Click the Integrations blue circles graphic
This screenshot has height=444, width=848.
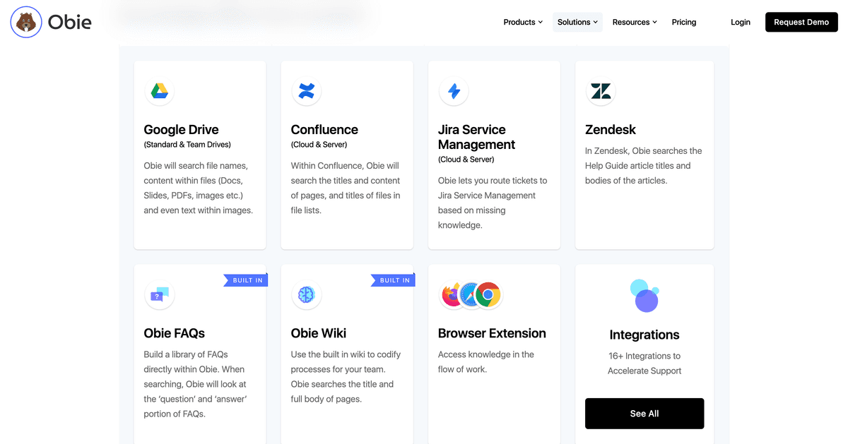point(644,296)
